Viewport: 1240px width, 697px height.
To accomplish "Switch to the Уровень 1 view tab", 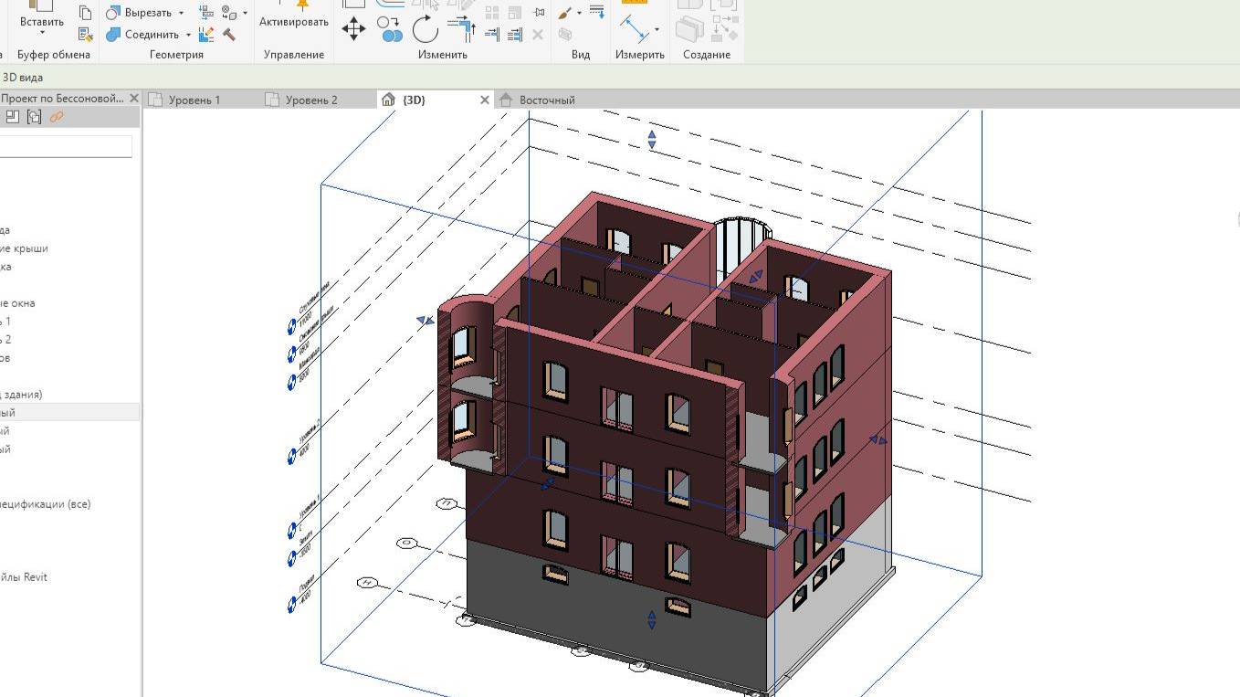I will pyautogui.click(x=194, y=100).
